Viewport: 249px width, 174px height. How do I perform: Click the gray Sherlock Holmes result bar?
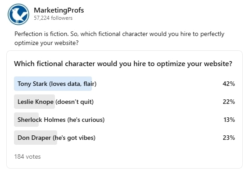click(27, 120)
